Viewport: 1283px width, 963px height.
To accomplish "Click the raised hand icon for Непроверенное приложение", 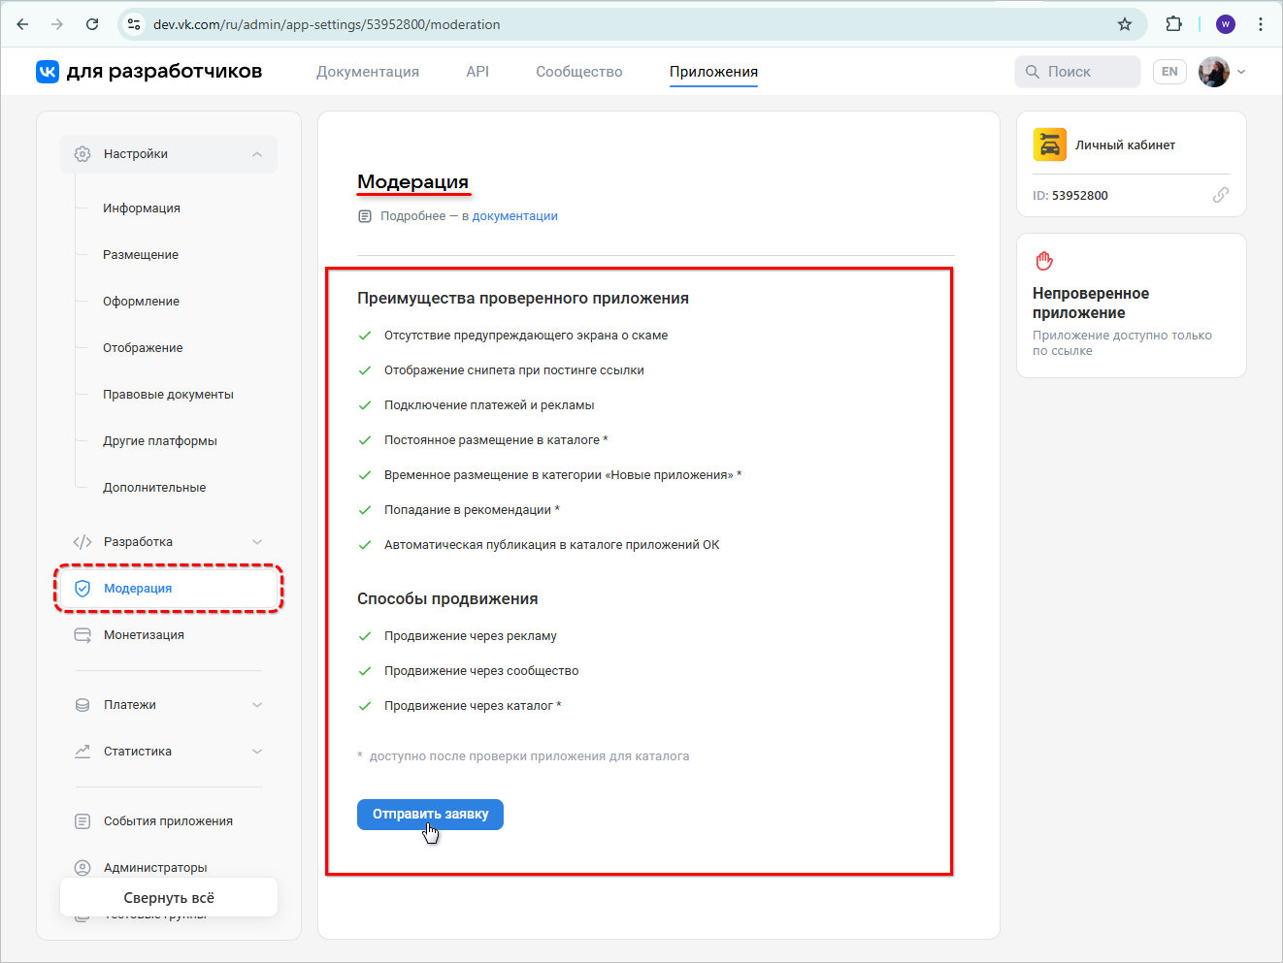I will 1043,260.
